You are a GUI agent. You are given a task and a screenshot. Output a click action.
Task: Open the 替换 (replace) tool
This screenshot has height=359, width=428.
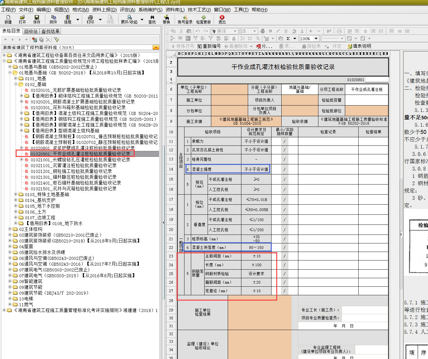[x=167, y=20]
